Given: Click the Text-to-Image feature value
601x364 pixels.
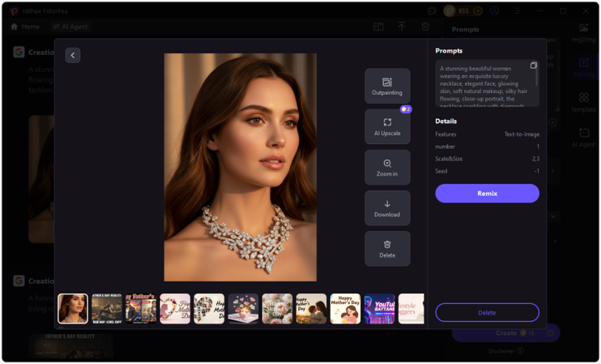Looking at the screenshot, I should [x=522, y=134].
